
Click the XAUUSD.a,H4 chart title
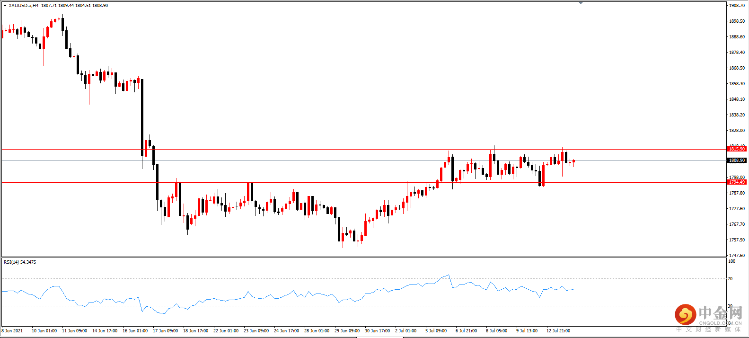pyautogui.click(x=24, y=6)
